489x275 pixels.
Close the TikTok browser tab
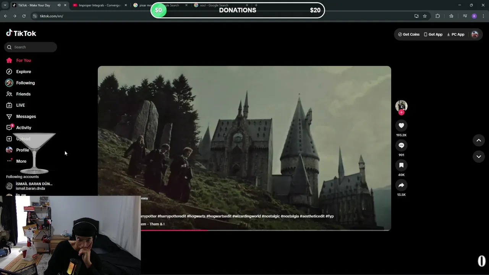(x=65, y=5)
